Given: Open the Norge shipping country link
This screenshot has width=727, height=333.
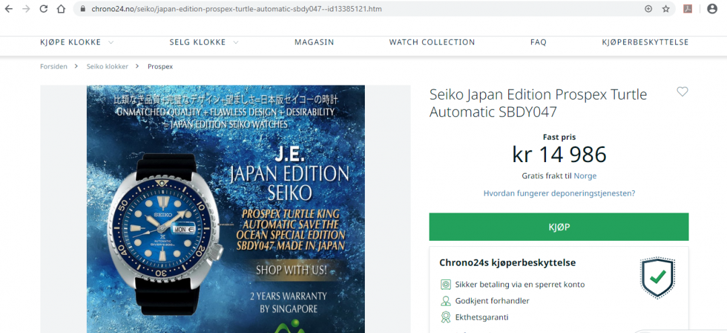Looking at the screenshot, I should (585, 176).
